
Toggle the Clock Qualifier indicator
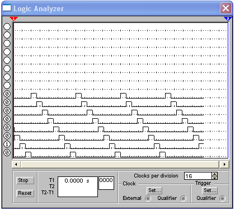(183, 198)
